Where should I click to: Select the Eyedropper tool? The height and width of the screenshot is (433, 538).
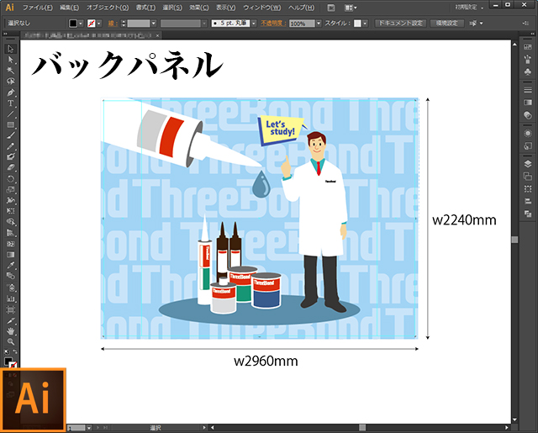click(10, 265)
